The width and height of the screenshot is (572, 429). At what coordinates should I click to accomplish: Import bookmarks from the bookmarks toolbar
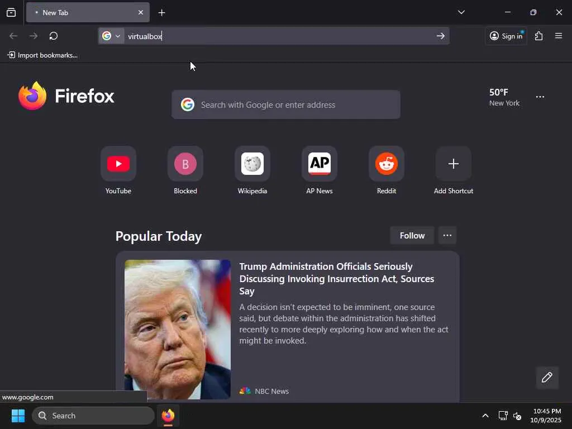[42, 55]
